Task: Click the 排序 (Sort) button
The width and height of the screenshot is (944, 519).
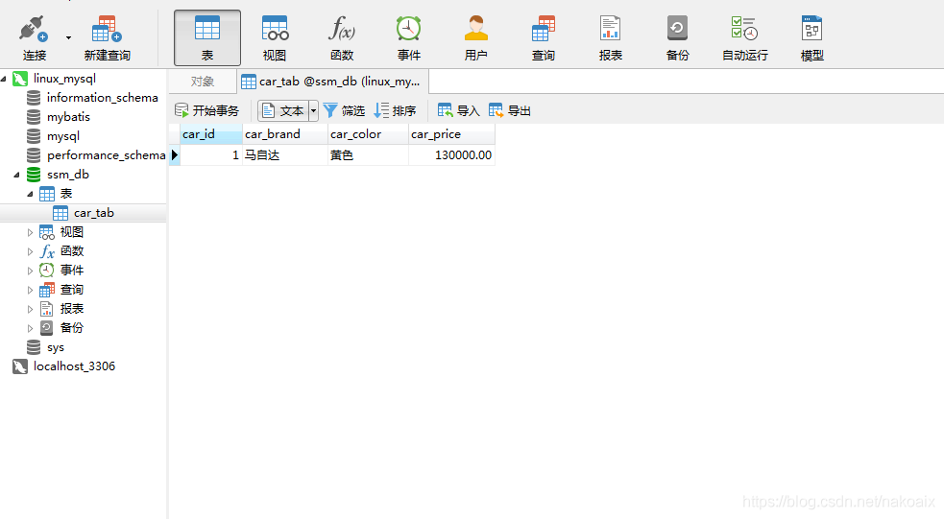Action: [x=395, y=110]
